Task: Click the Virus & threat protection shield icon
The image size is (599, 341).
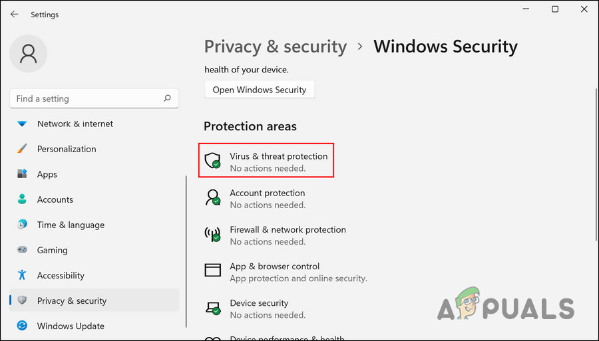Action: click(x=212, y=160)
